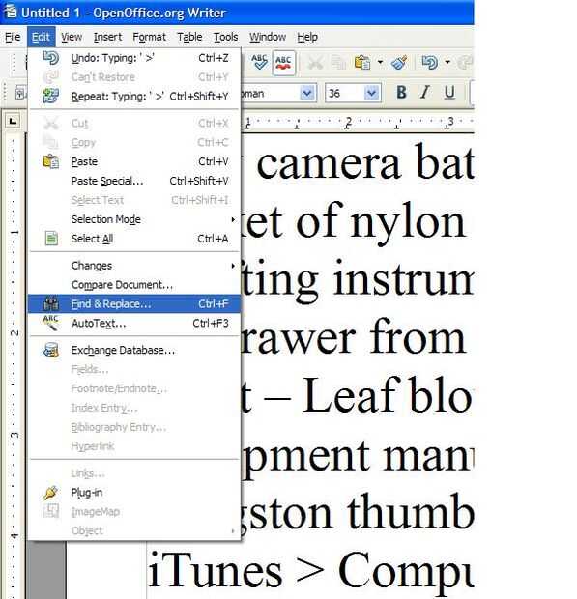Toggle the AutoSpellcheck red-underline ABC icon
The width and height of the screenshot is (577, 599).
tap(283, 63)
